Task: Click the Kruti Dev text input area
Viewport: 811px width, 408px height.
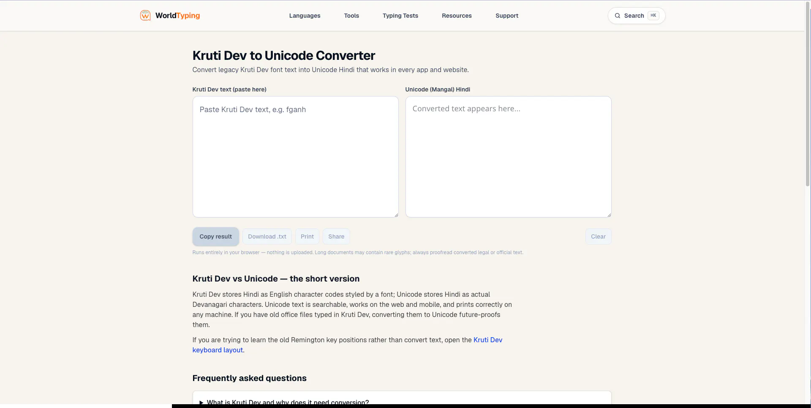Action: tap(295, 157)
